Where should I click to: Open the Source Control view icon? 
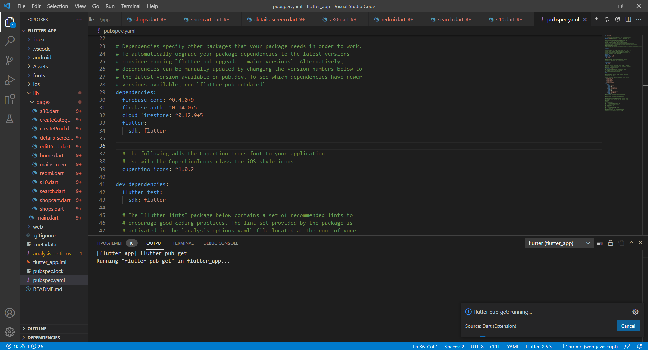click(10, 60)
